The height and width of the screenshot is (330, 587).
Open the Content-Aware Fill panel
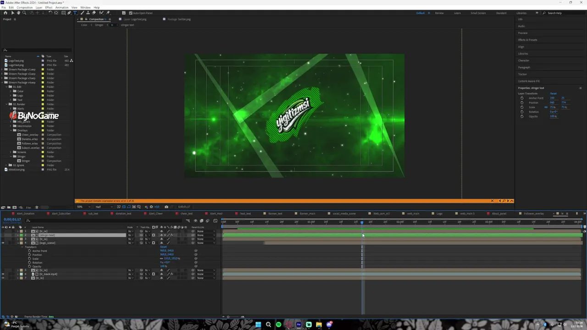(529, 81)
